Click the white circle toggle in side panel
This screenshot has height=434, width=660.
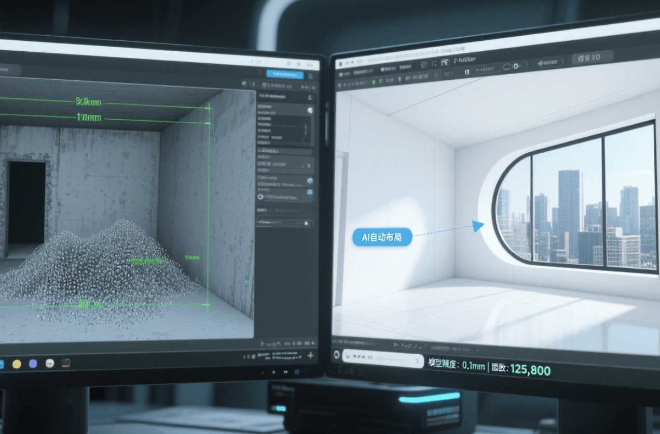pos(310,110)
